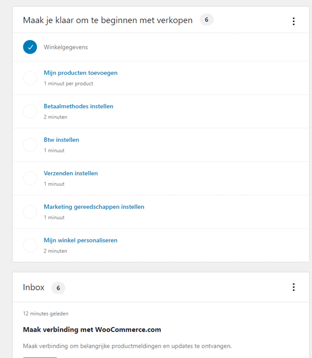The width and height of the screenshot is (312, 358).
Task: Open the setup task list options menu
Action: [293, 21]
